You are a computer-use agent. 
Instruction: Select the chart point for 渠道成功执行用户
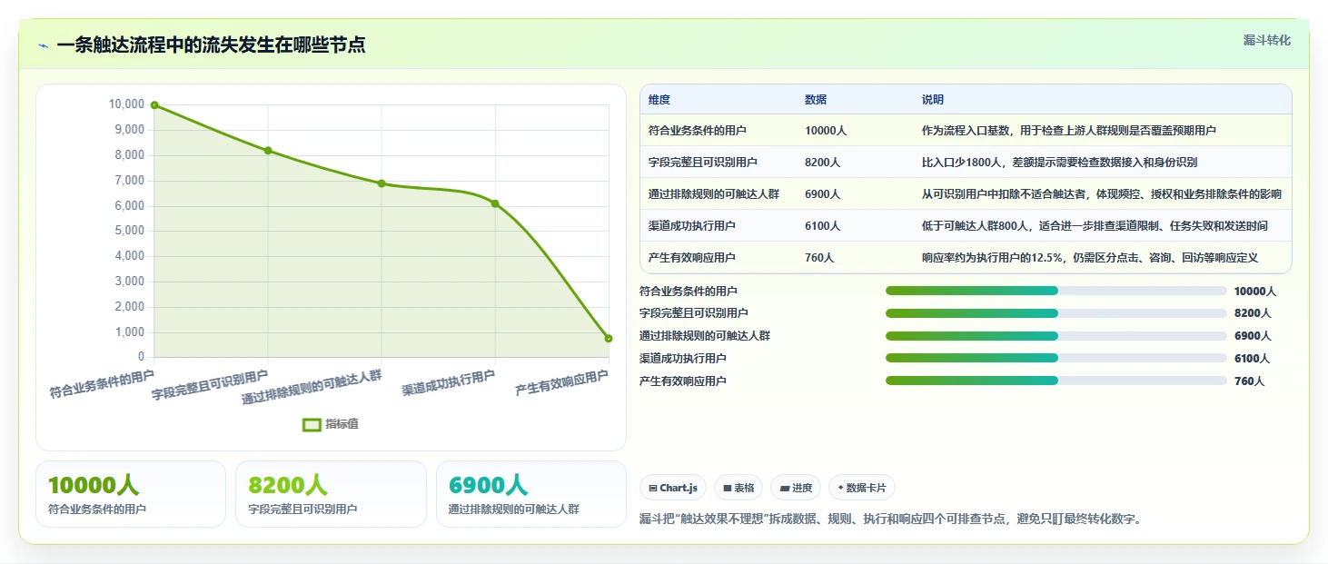[495, 203]
